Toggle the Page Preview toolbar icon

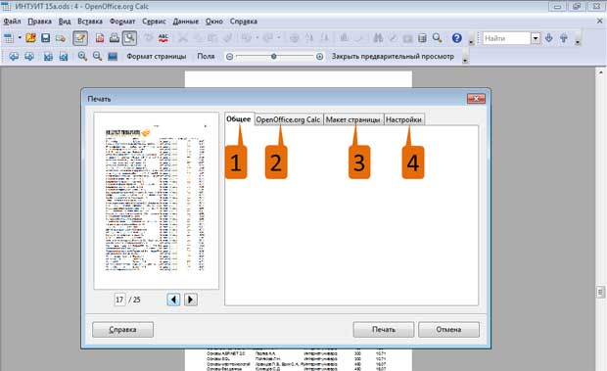[x=129, y=38]
